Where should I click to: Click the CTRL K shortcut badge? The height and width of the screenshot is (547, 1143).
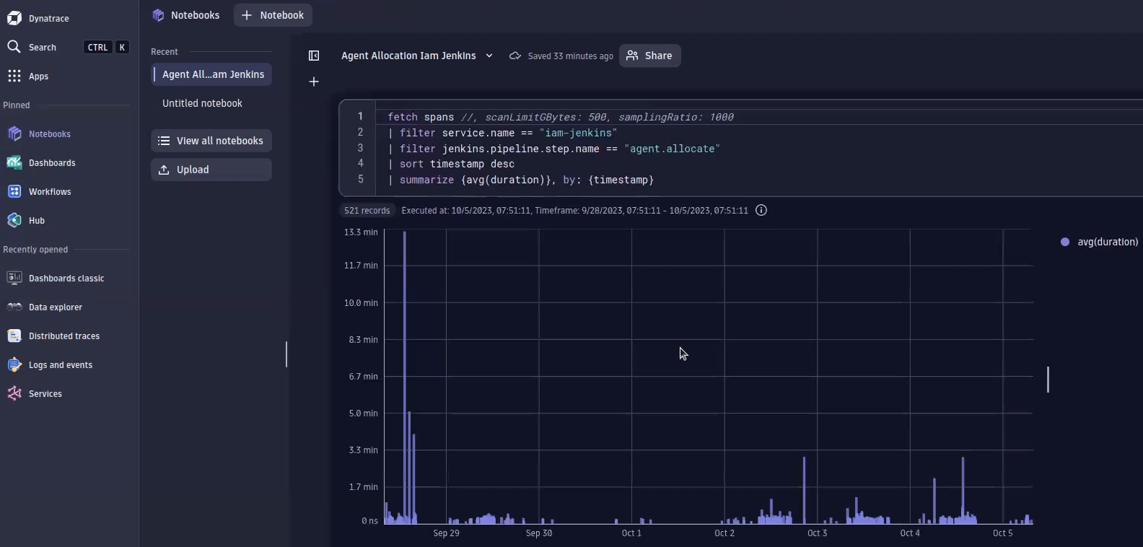point(106,47)
